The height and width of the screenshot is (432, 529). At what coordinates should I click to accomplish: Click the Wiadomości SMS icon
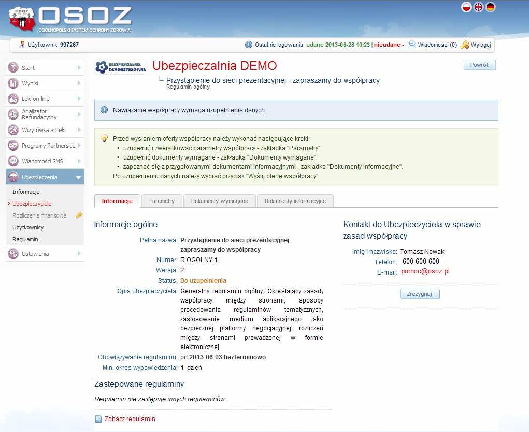[x=13, y=161]
